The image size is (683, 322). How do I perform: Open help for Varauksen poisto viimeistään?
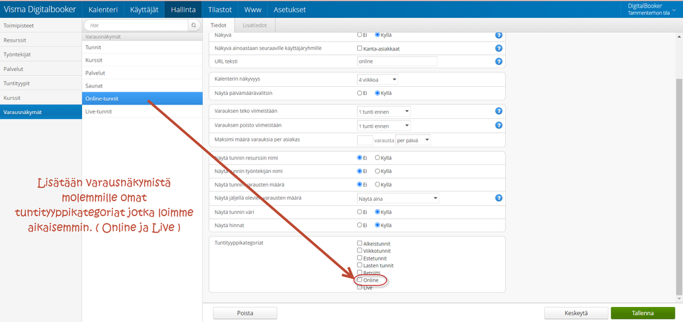pos(499,125)
